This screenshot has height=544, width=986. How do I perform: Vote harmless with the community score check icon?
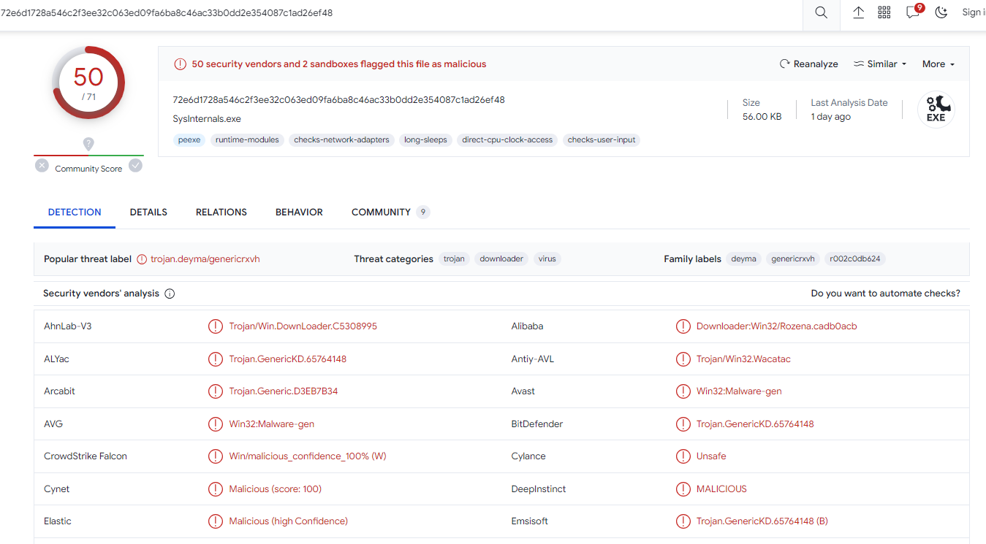pos(135,166)
